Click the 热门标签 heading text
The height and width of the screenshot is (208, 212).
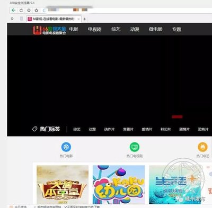[50, 129]
